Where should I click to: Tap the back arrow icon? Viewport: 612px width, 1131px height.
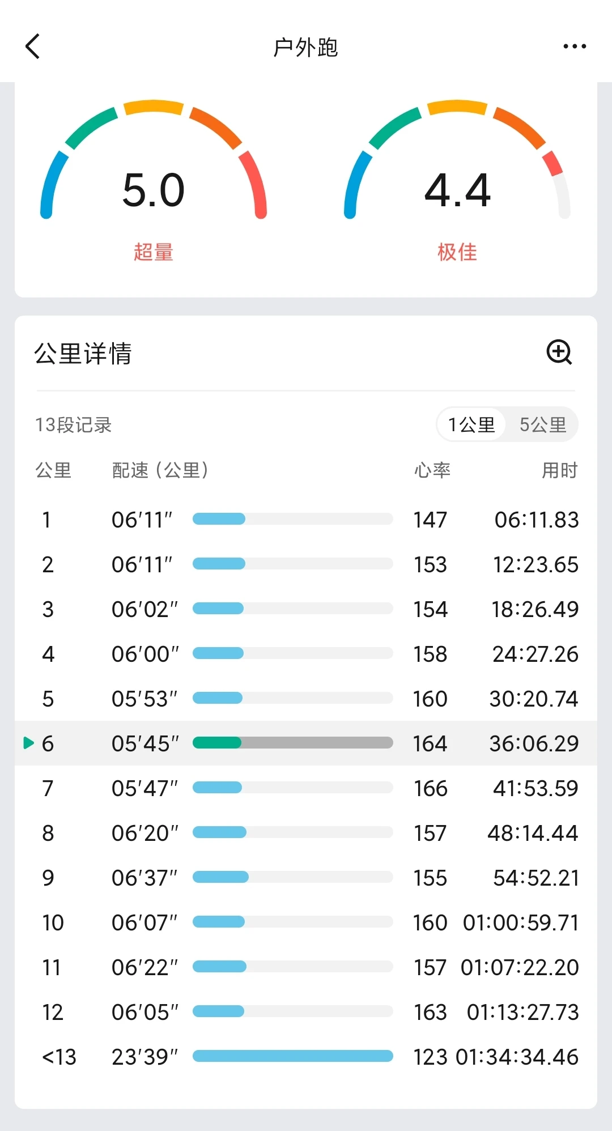pyautogui.click(x=33, y=46)
